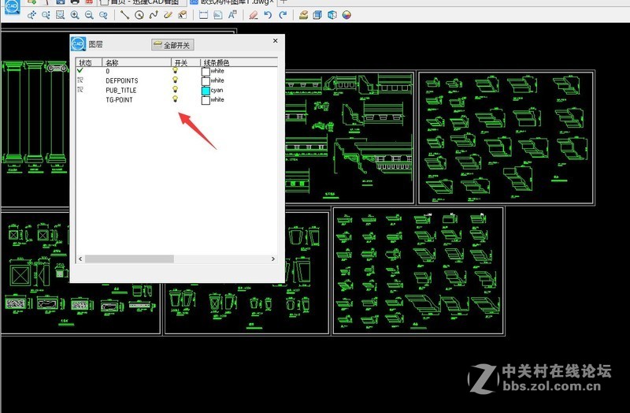This screenshot has width=630, height=413.
Task: Undo the last action
Action: 268,15
